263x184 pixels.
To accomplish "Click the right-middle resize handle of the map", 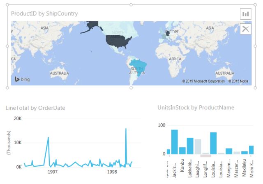I will 255,46.
